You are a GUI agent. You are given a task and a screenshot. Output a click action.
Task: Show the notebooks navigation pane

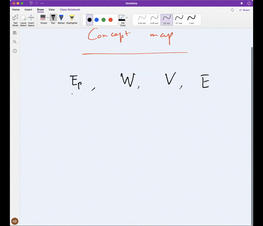tap(15, 33)
